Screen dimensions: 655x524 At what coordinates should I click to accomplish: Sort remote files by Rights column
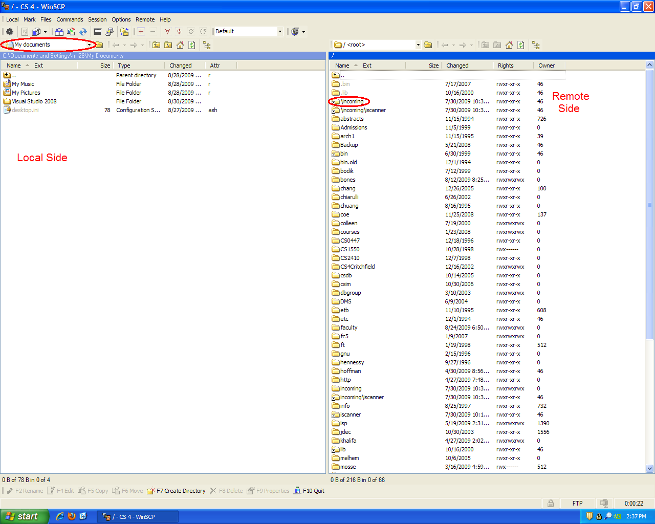[x=514, y=65]
